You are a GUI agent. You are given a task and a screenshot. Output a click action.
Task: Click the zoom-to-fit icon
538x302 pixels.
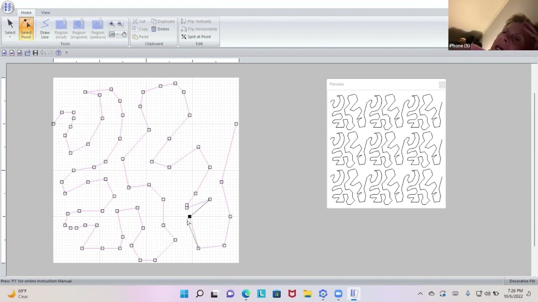click(112, 34)
